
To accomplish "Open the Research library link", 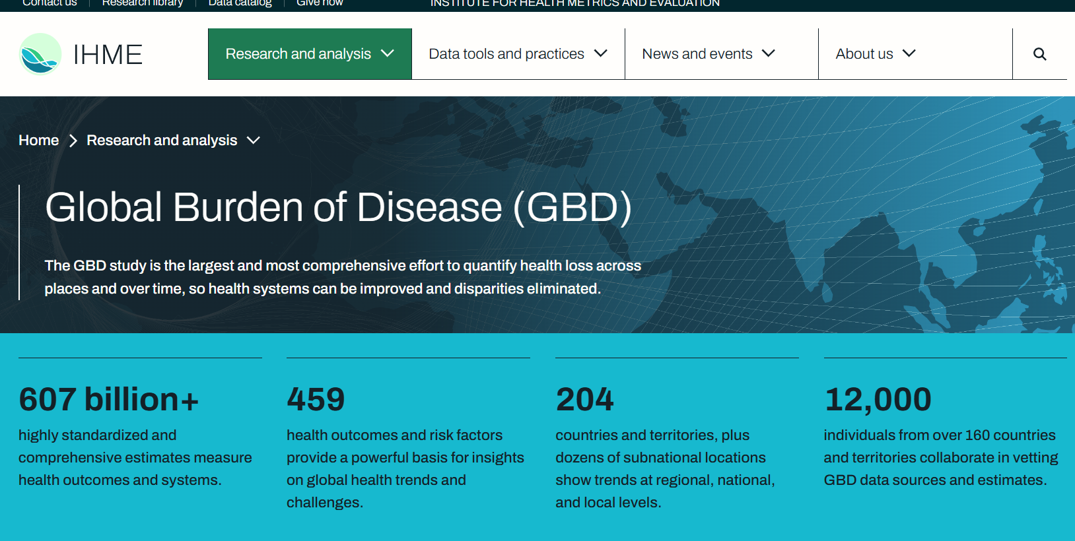I will [x=143, y=3].
